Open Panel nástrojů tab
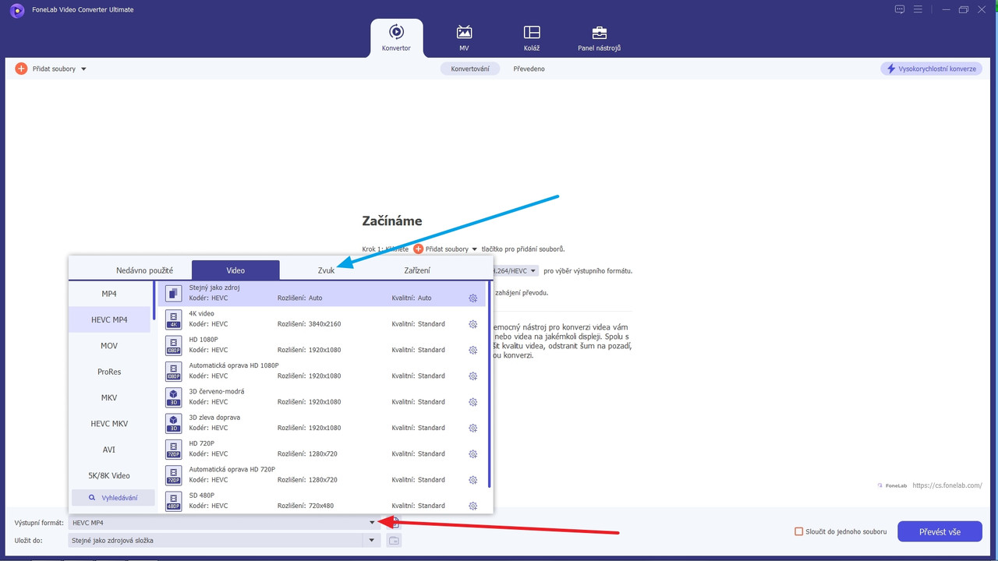This screenshot has height=561, width=998. pyautogui.click(x=599, y=37)
